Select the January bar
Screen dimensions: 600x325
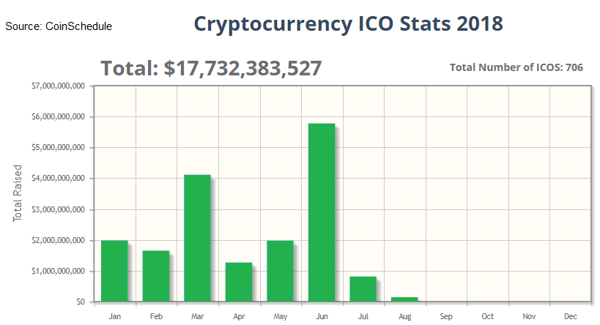pyautogui.click(x=114, y=271)
